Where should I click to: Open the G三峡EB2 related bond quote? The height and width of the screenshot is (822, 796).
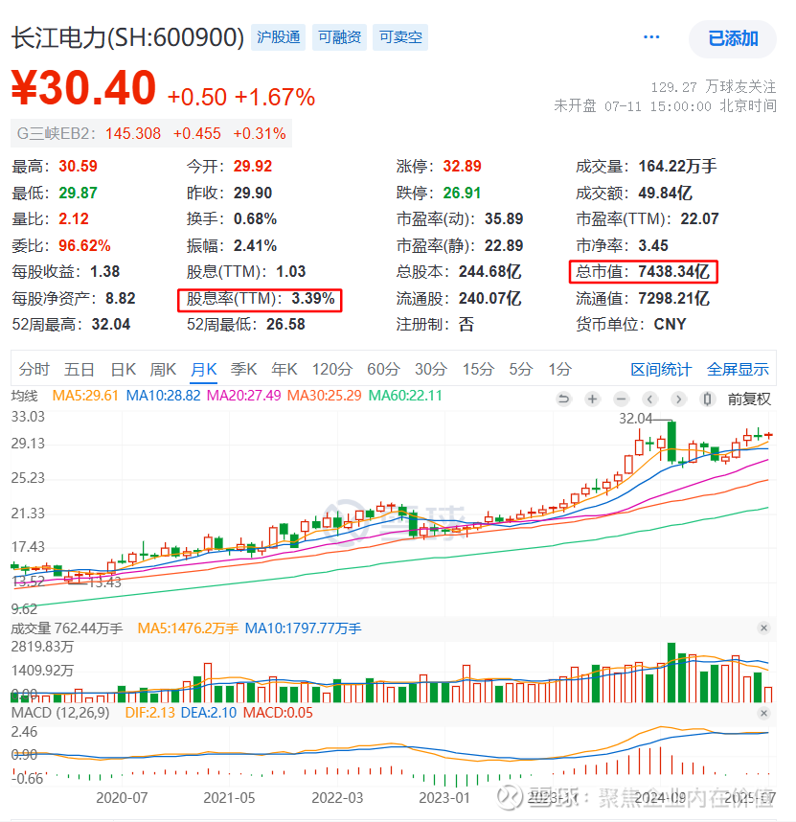click(x=151, y=134)
